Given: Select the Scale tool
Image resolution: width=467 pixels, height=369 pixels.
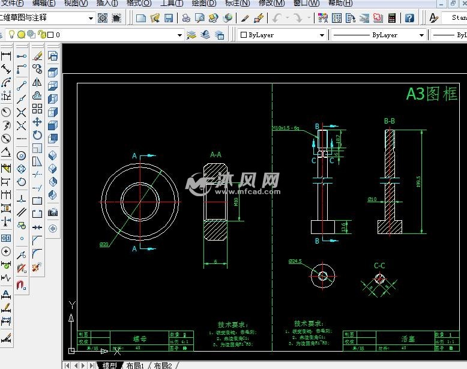Looking at the screenshot, I should pos(37,148).
